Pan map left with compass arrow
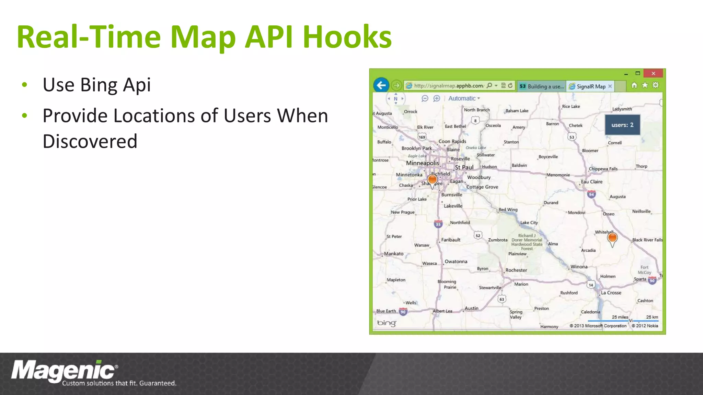 click(x=389, y=99)
